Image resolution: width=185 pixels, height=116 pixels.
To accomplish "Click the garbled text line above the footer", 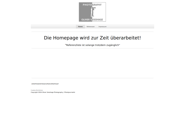I will 45,84.
